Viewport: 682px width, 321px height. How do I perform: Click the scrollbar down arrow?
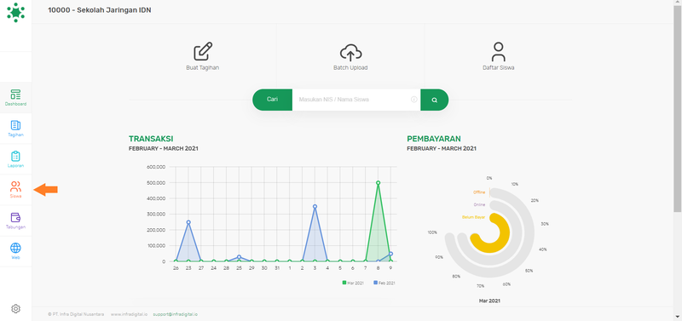click(678, 317)
